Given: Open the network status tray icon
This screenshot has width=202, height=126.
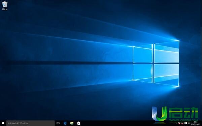Looking at the screenshot, I should click(x=179, y=123).
